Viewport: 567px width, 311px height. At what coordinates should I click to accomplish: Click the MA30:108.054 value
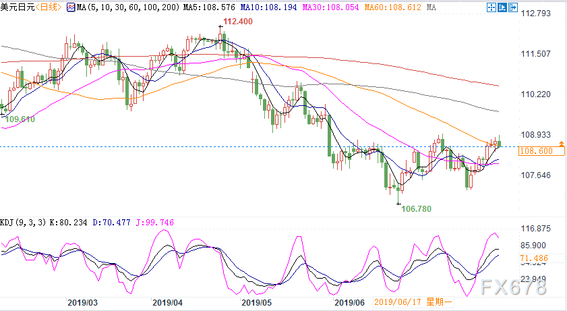pyautogui.click(x=330, y=7)
